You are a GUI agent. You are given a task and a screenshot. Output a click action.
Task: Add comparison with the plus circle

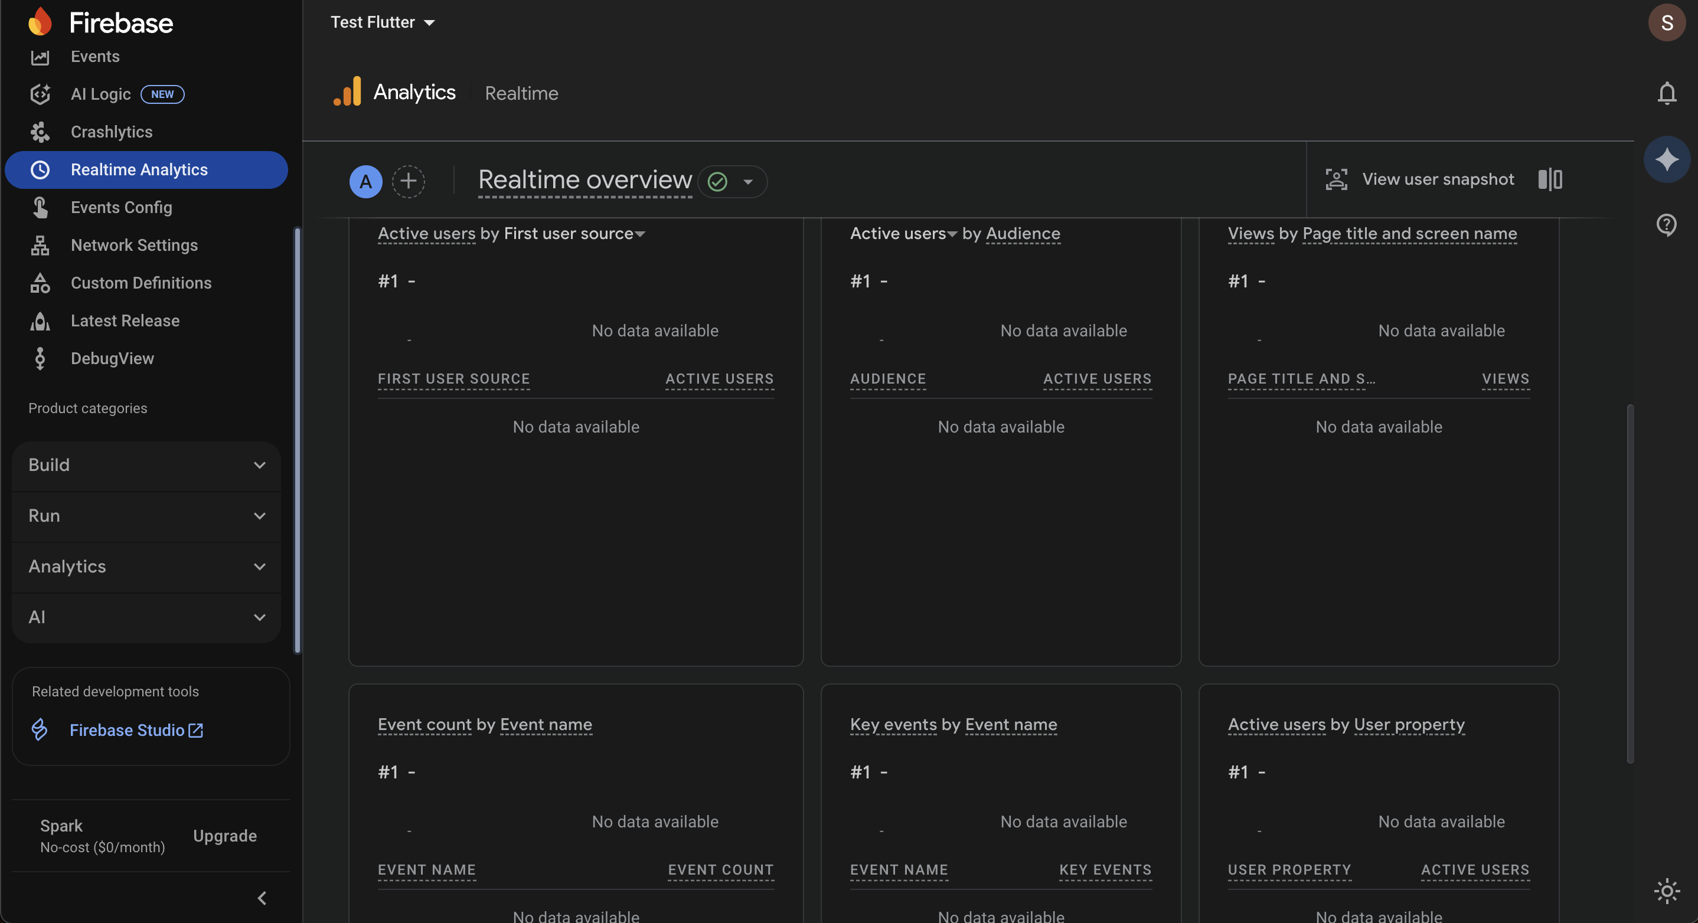(408, 181)
